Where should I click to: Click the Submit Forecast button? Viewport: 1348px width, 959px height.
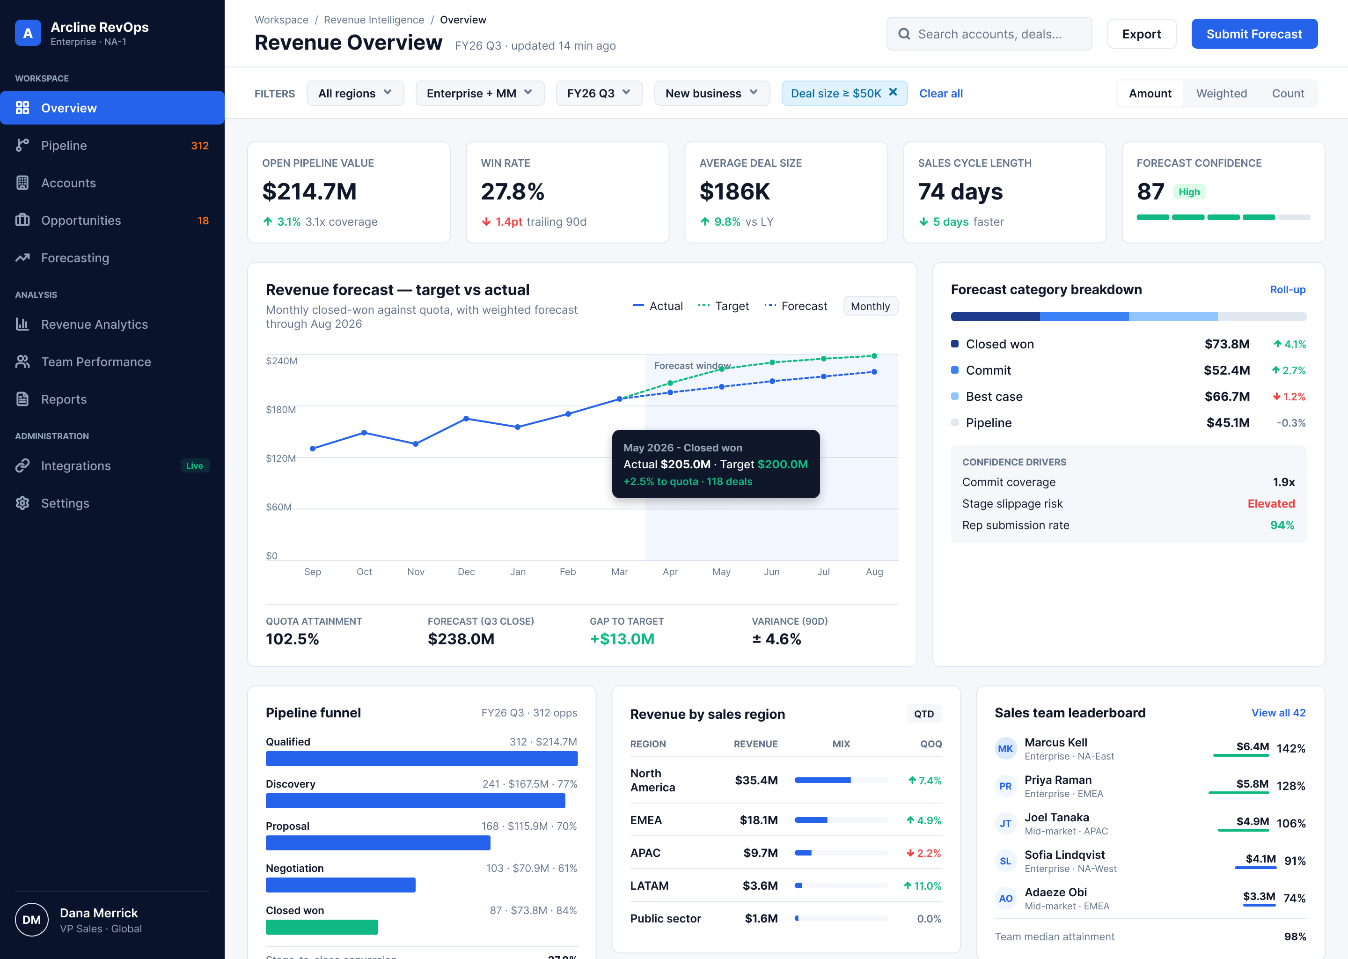pyautogui.click(x=1254, y=34)
